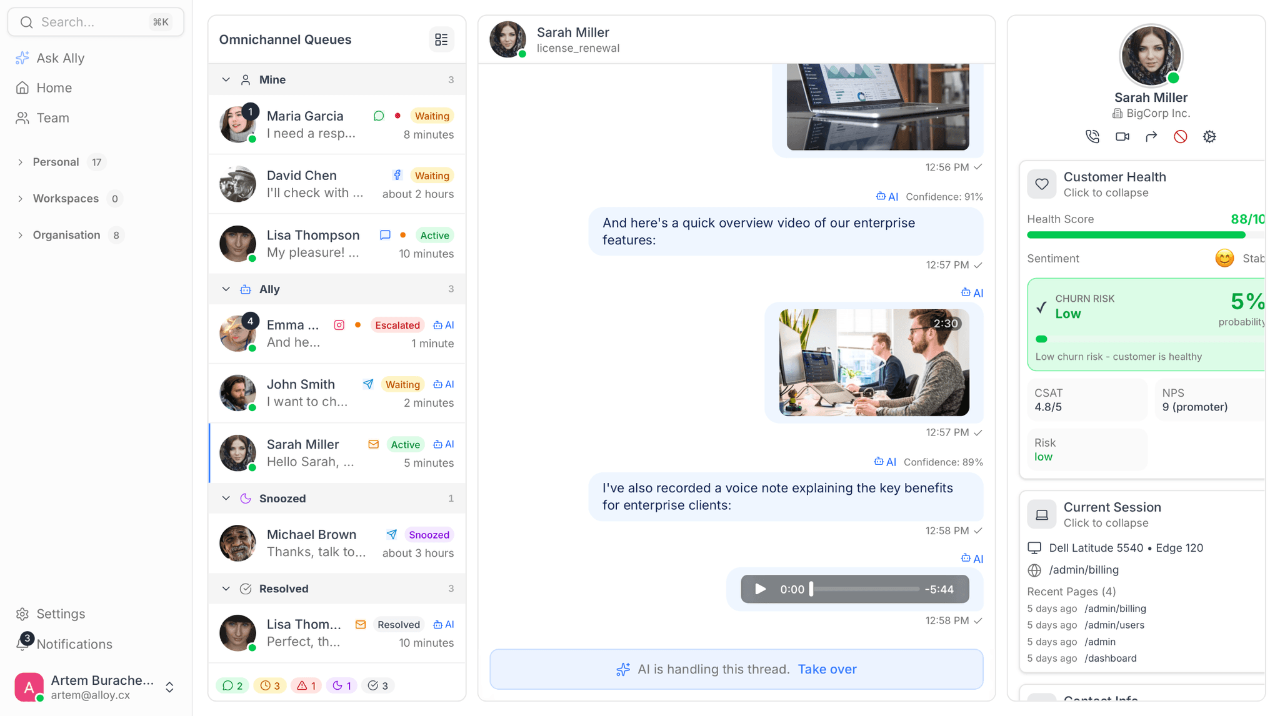Play the voice note audio
1280x716 pixels.
coord(760,589)
